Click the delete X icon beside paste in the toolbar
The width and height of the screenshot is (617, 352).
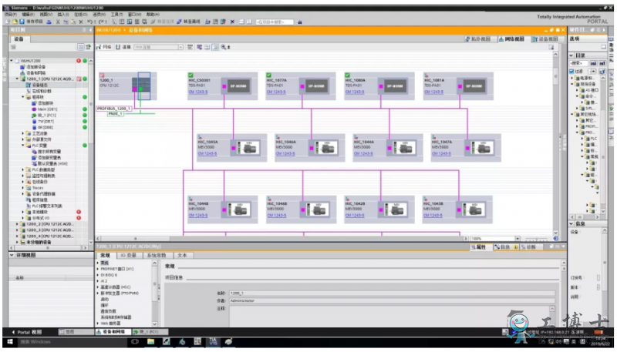tap(81, 22)
